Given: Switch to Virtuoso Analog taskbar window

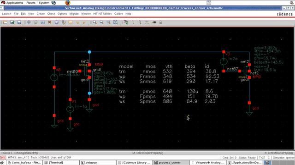Looking at the screenshot, I should click(207, 162).
